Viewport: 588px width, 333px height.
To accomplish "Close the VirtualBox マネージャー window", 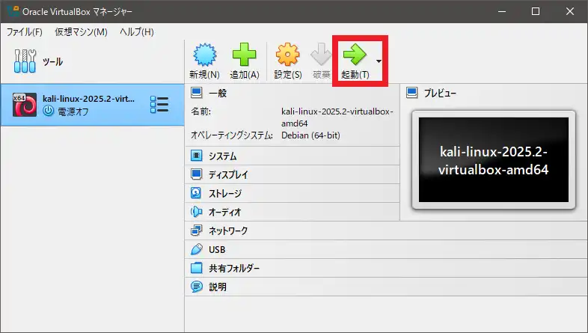I will pyautogui.click(x=570, y=11).
